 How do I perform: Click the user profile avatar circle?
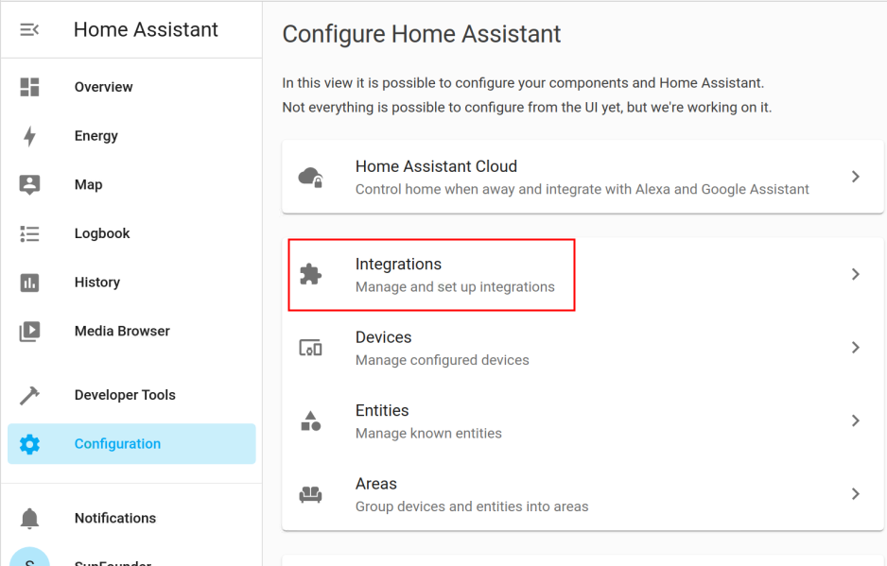coord(29,557)
